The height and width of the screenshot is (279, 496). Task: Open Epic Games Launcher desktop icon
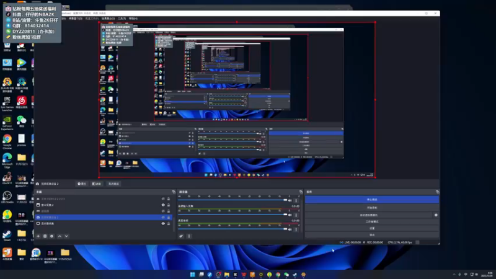tap(7, 104)
